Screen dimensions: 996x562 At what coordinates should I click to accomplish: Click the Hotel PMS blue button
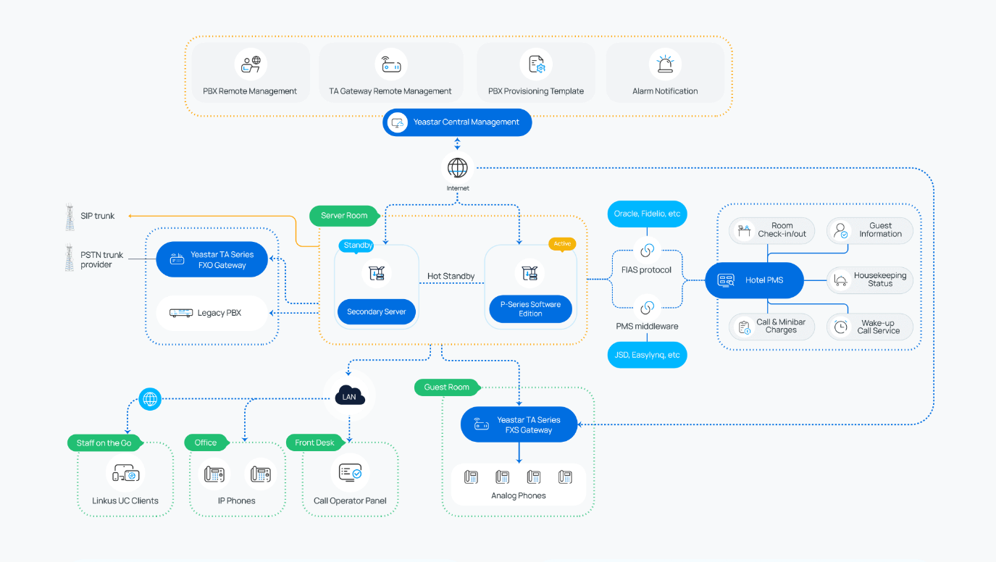pyautogui.click(x=754, y=280)
